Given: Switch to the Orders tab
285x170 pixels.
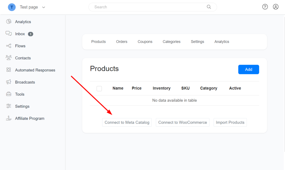Looking at the screenshot, I should (x=122, y=42).
